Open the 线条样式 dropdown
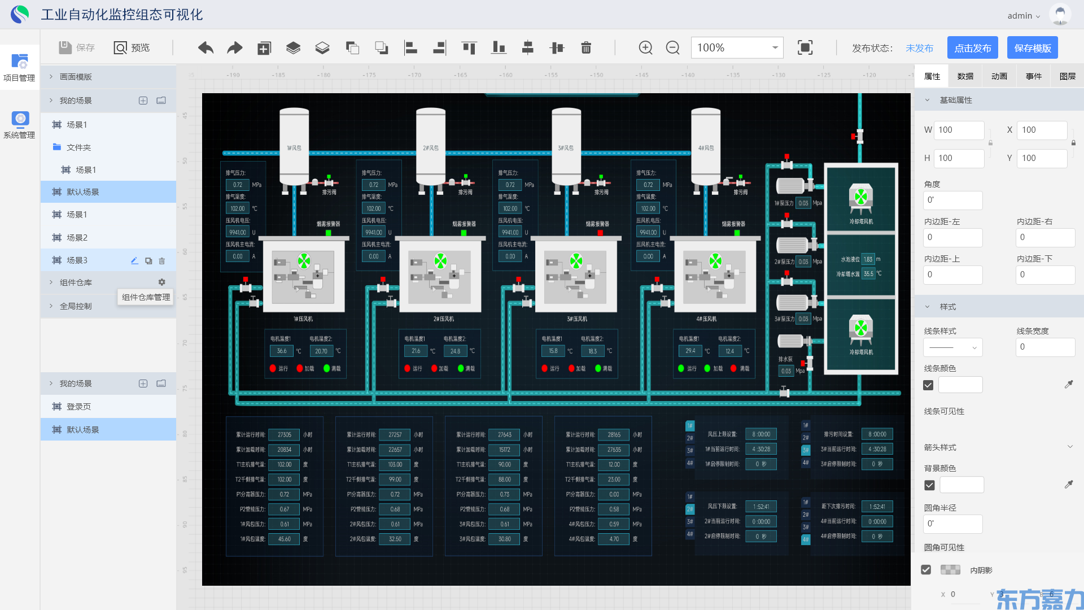 click(953, 347)
